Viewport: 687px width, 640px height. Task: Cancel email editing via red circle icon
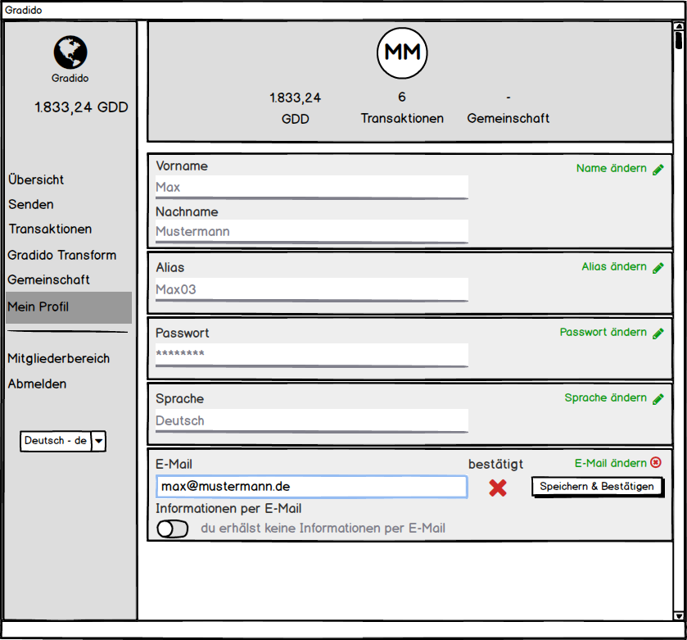coord(656,463)
